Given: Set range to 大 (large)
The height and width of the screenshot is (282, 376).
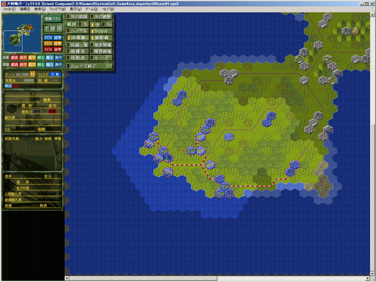Looking at the screenshot, I should point(83,24).
